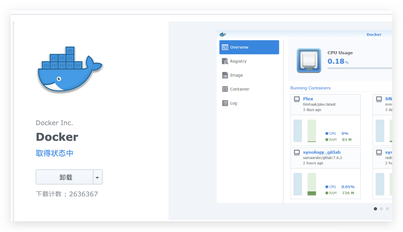Click the SN container monitor icon
The image size is (403, 232).
pyautogui.click(x=379, y=99)
